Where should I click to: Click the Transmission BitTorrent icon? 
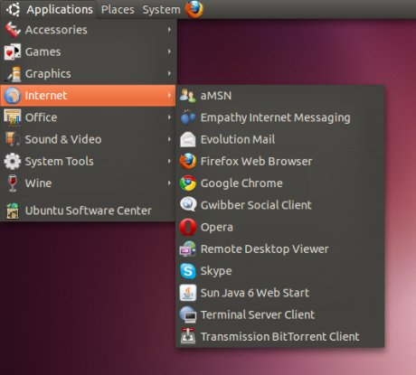coord(188,336)
